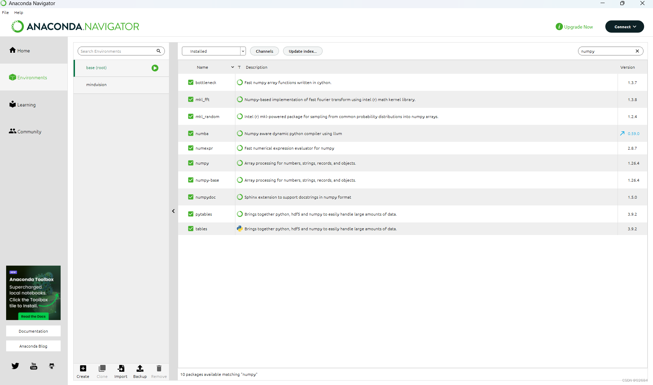653x385 pixels.
Task: Click the Backup environment icon
Action: point(140,368)
